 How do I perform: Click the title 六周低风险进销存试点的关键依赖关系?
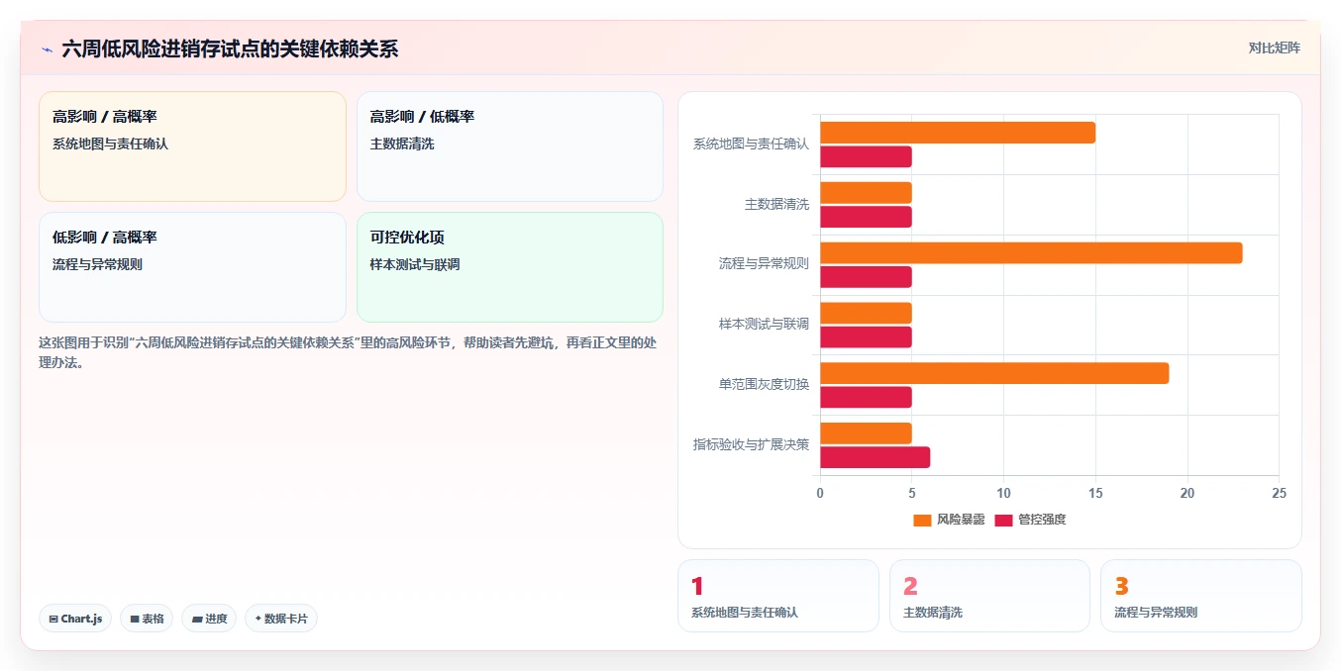[x=230, y=49]
